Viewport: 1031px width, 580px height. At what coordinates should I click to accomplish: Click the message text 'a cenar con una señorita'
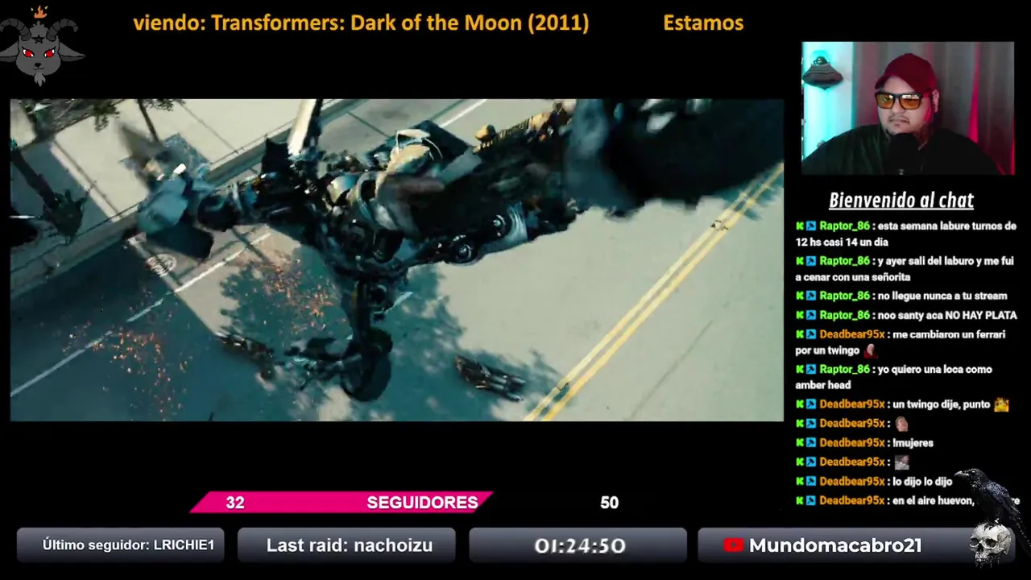point(853,277)
